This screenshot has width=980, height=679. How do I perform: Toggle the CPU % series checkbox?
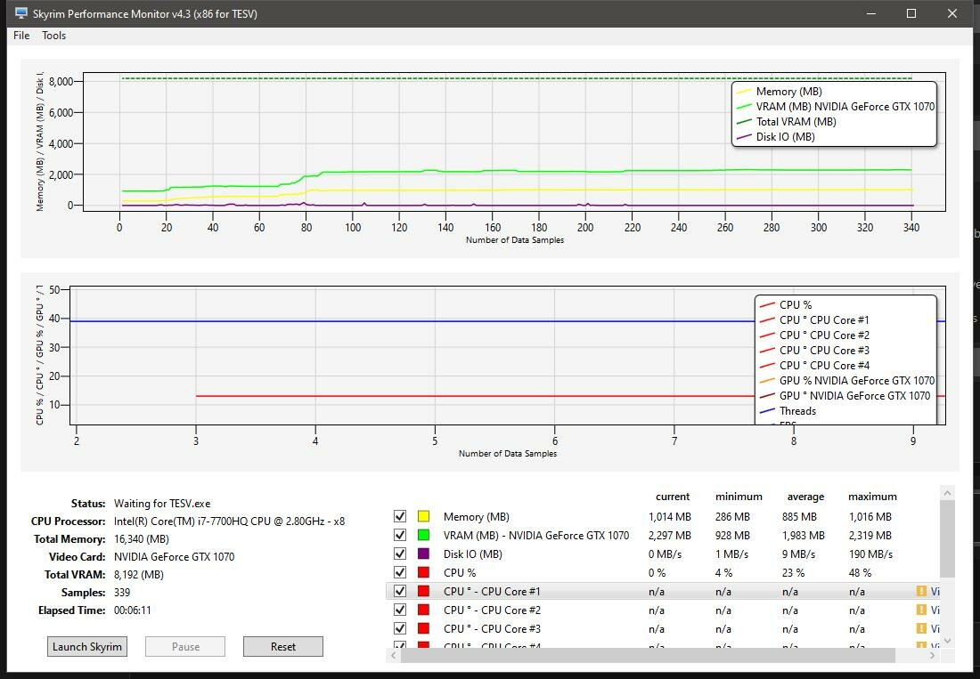(400, 572)
